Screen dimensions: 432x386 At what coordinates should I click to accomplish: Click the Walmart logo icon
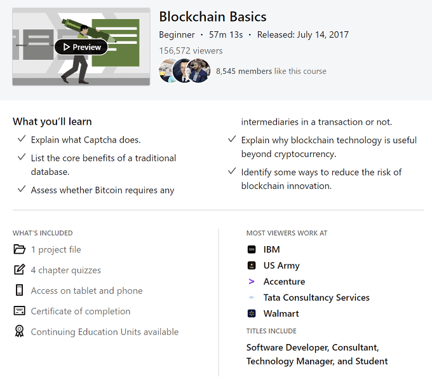click(252, 314)
